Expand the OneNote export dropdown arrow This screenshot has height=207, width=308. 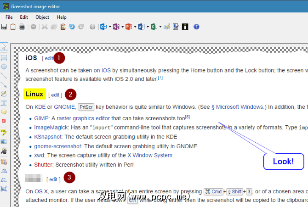pyautogui.click(x=122, y=27)
